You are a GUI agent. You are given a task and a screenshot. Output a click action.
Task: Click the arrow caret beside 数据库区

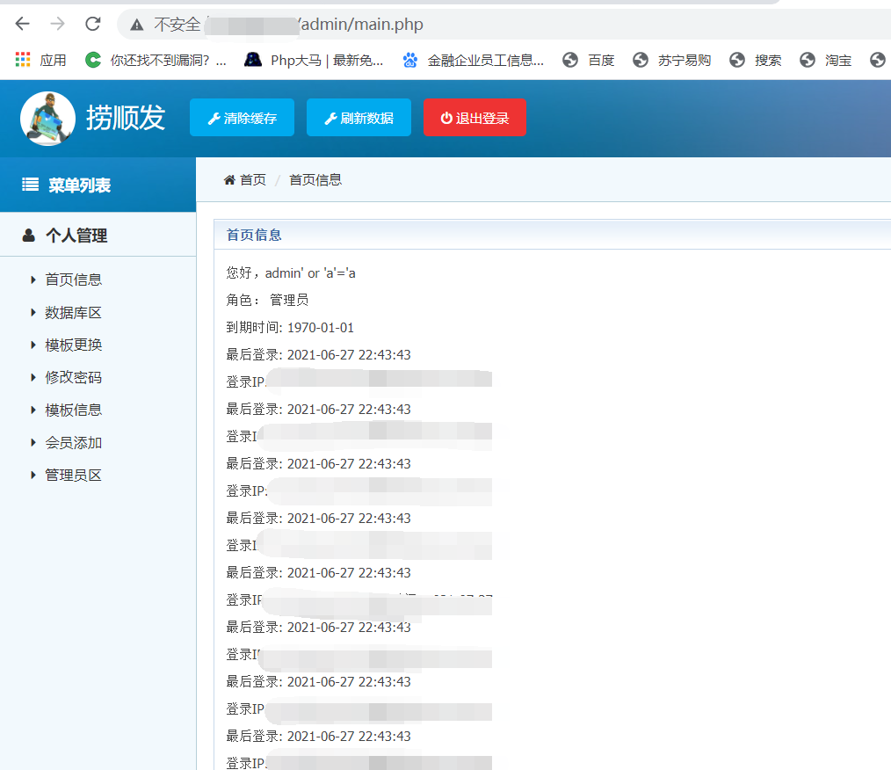(x=33, y=313)
